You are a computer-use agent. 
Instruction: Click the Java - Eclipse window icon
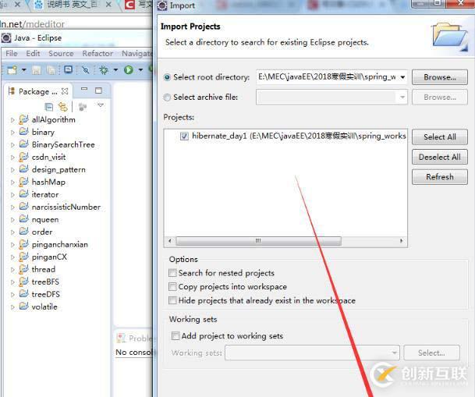pyautogui.click(x=6, y=38)
